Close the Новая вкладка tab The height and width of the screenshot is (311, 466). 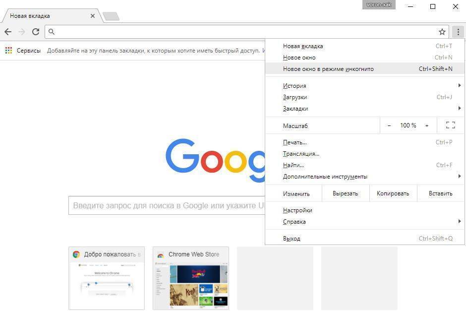(x=93, y=16)
